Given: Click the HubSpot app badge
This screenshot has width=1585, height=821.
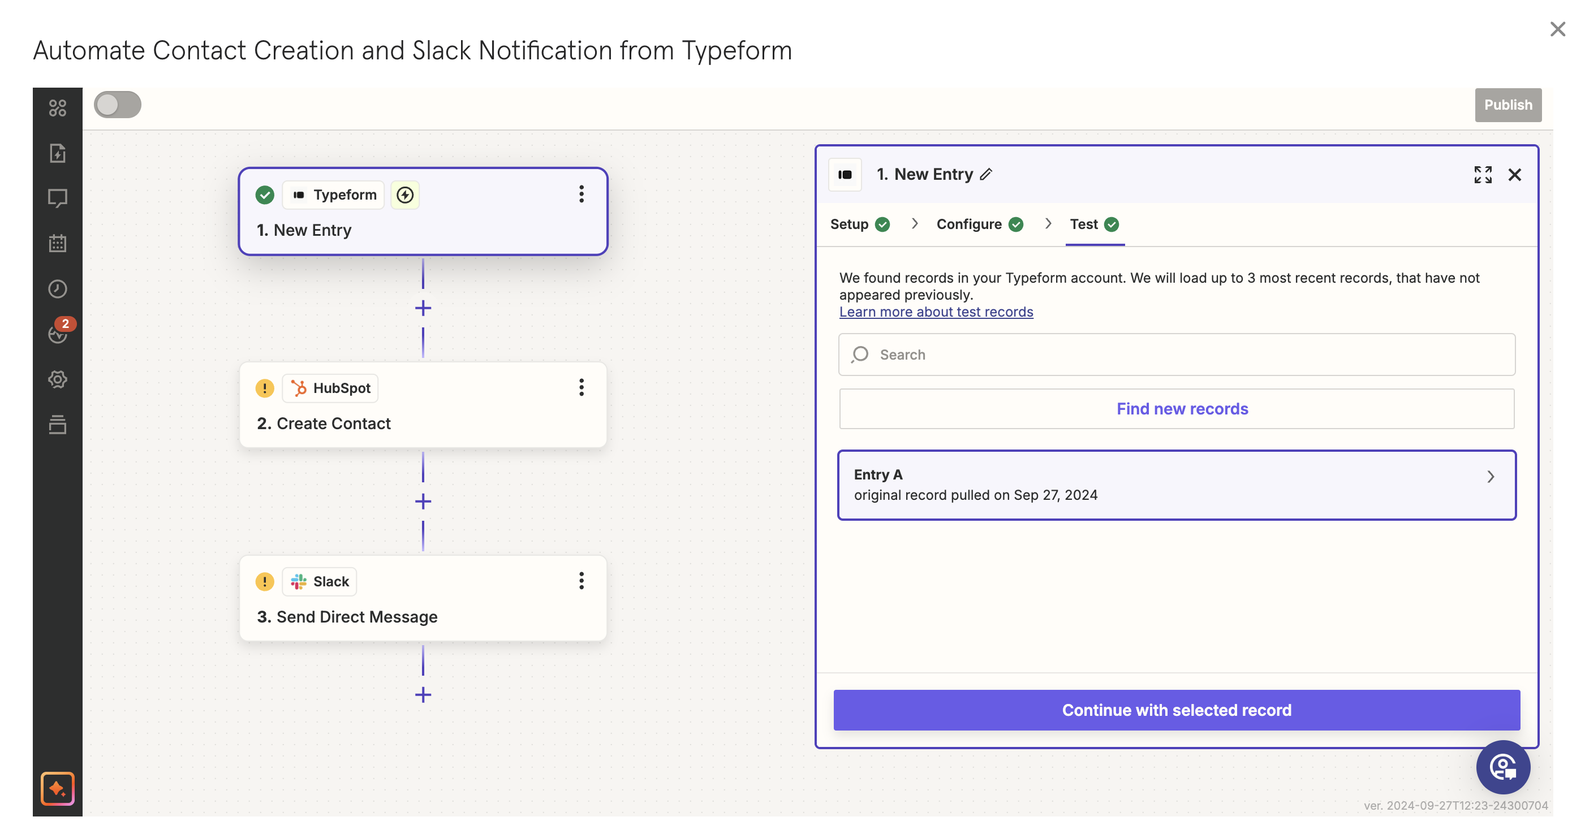Looking at the screenshot, I should point(330,388).
